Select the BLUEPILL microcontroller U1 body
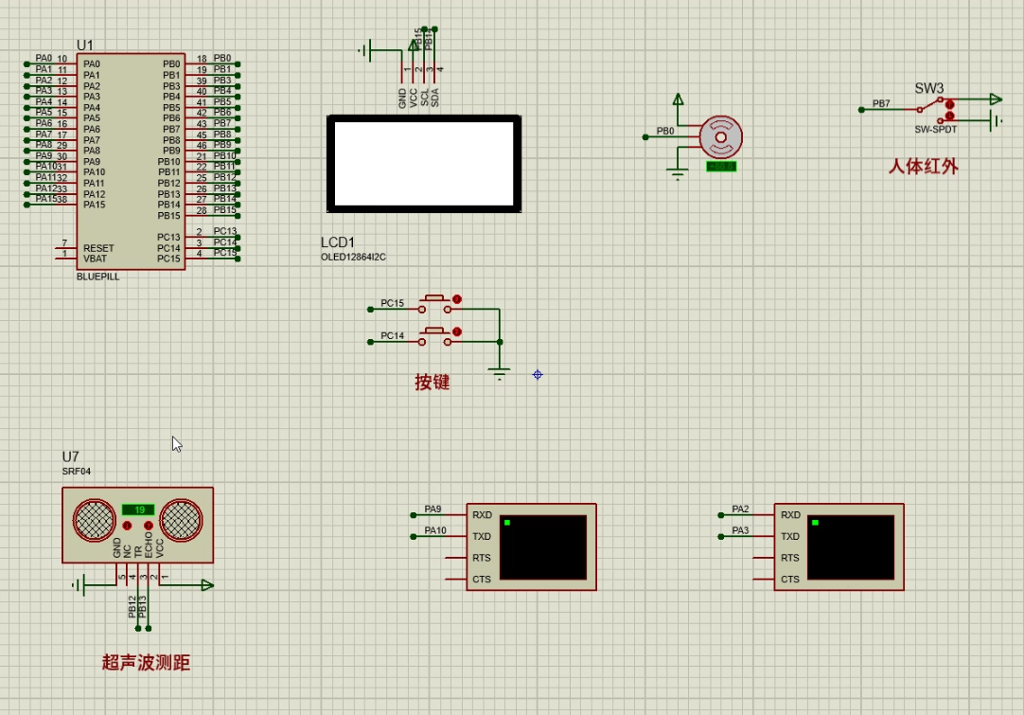 coord(131,159)
